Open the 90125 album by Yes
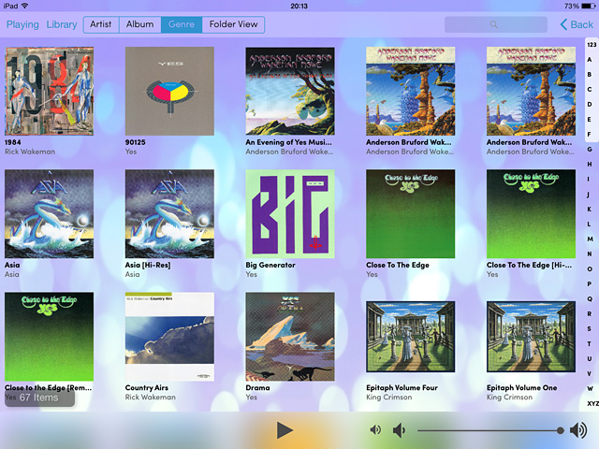599x449 pixels. click(x=169, y=91)
